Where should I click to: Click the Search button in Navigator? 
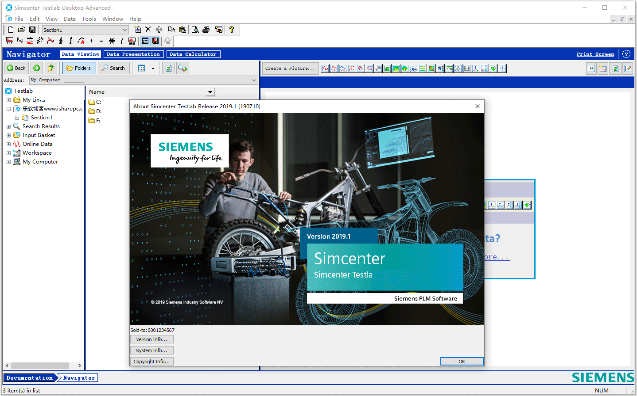[x=113, y=68]
